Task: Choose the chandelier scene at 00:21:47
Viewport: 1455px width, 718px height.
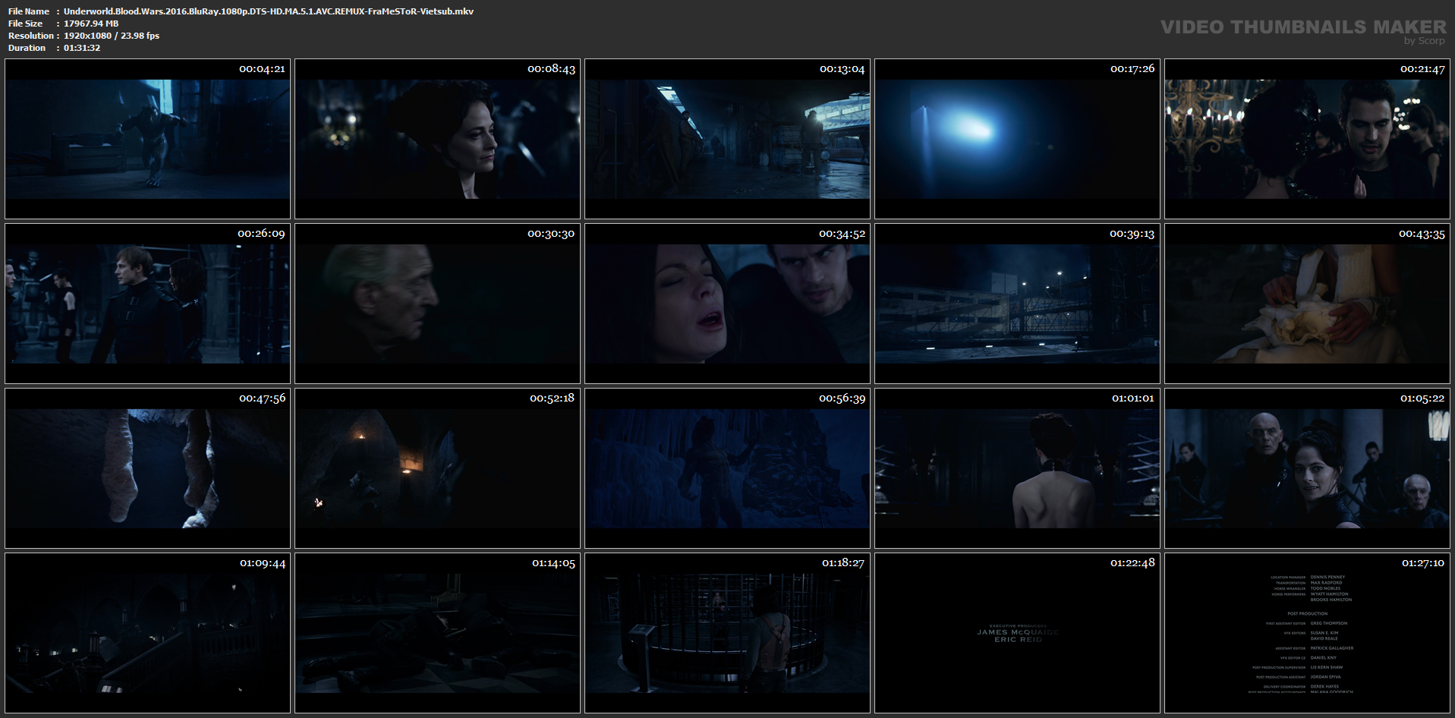Action: pos(1307,139)
